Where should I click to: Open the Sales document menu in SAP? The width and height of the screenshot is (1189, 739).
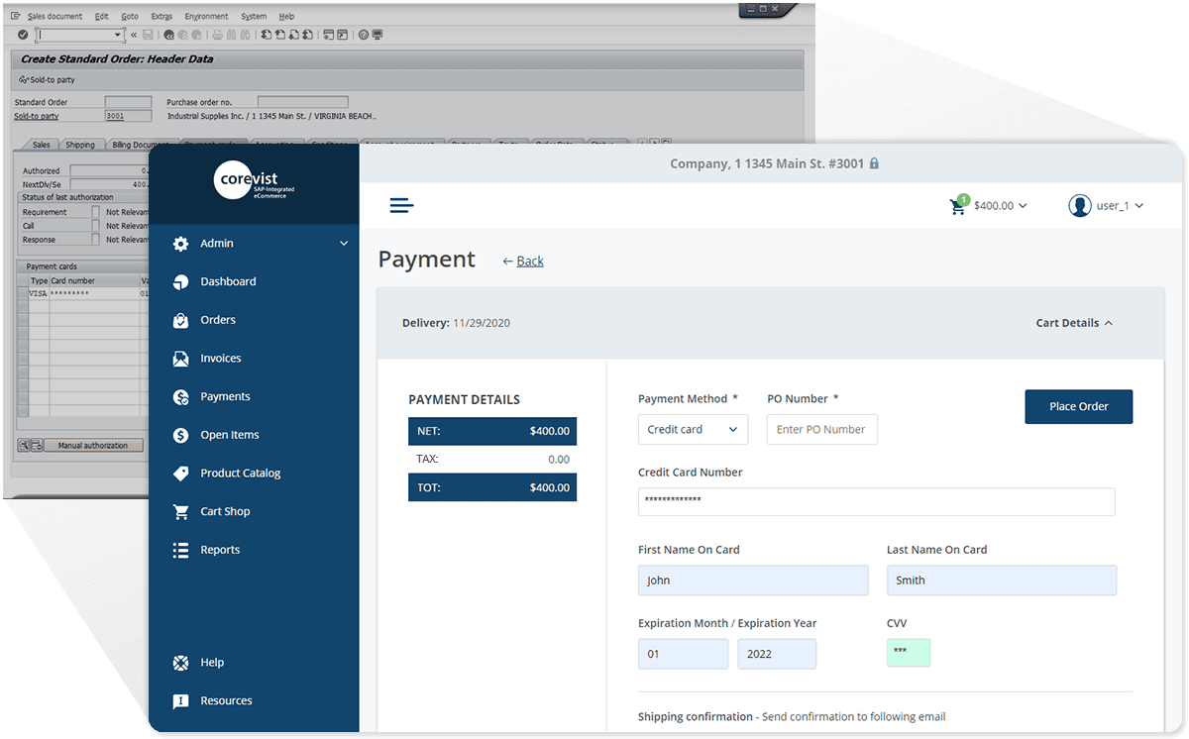tap(54, 17)
